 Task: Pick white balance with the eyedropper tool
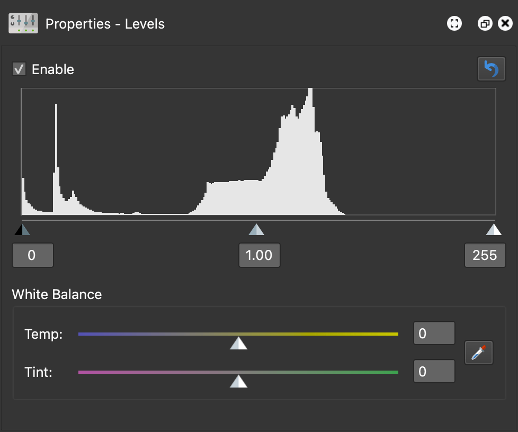[479, 353]
